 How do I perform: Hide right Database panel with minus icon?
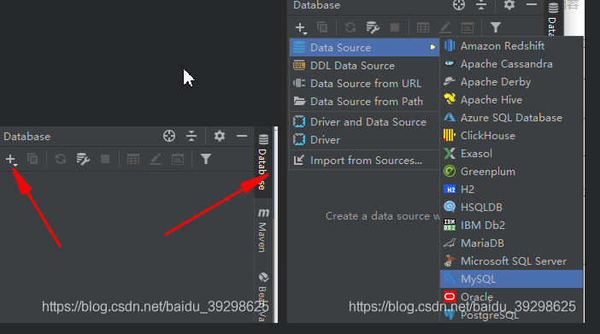pos(532,4)
